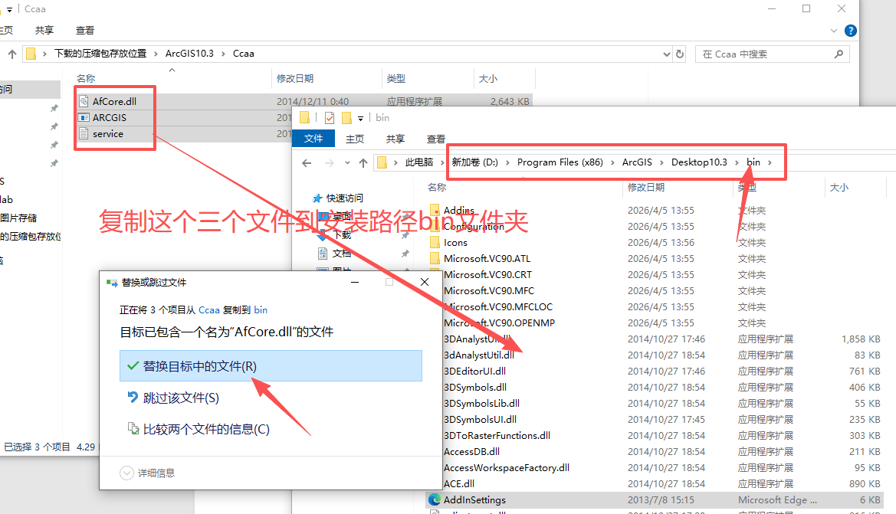Refresh the bin folder view
The width and height of the screenshot is (896, 514).
(x=678, y=54)
